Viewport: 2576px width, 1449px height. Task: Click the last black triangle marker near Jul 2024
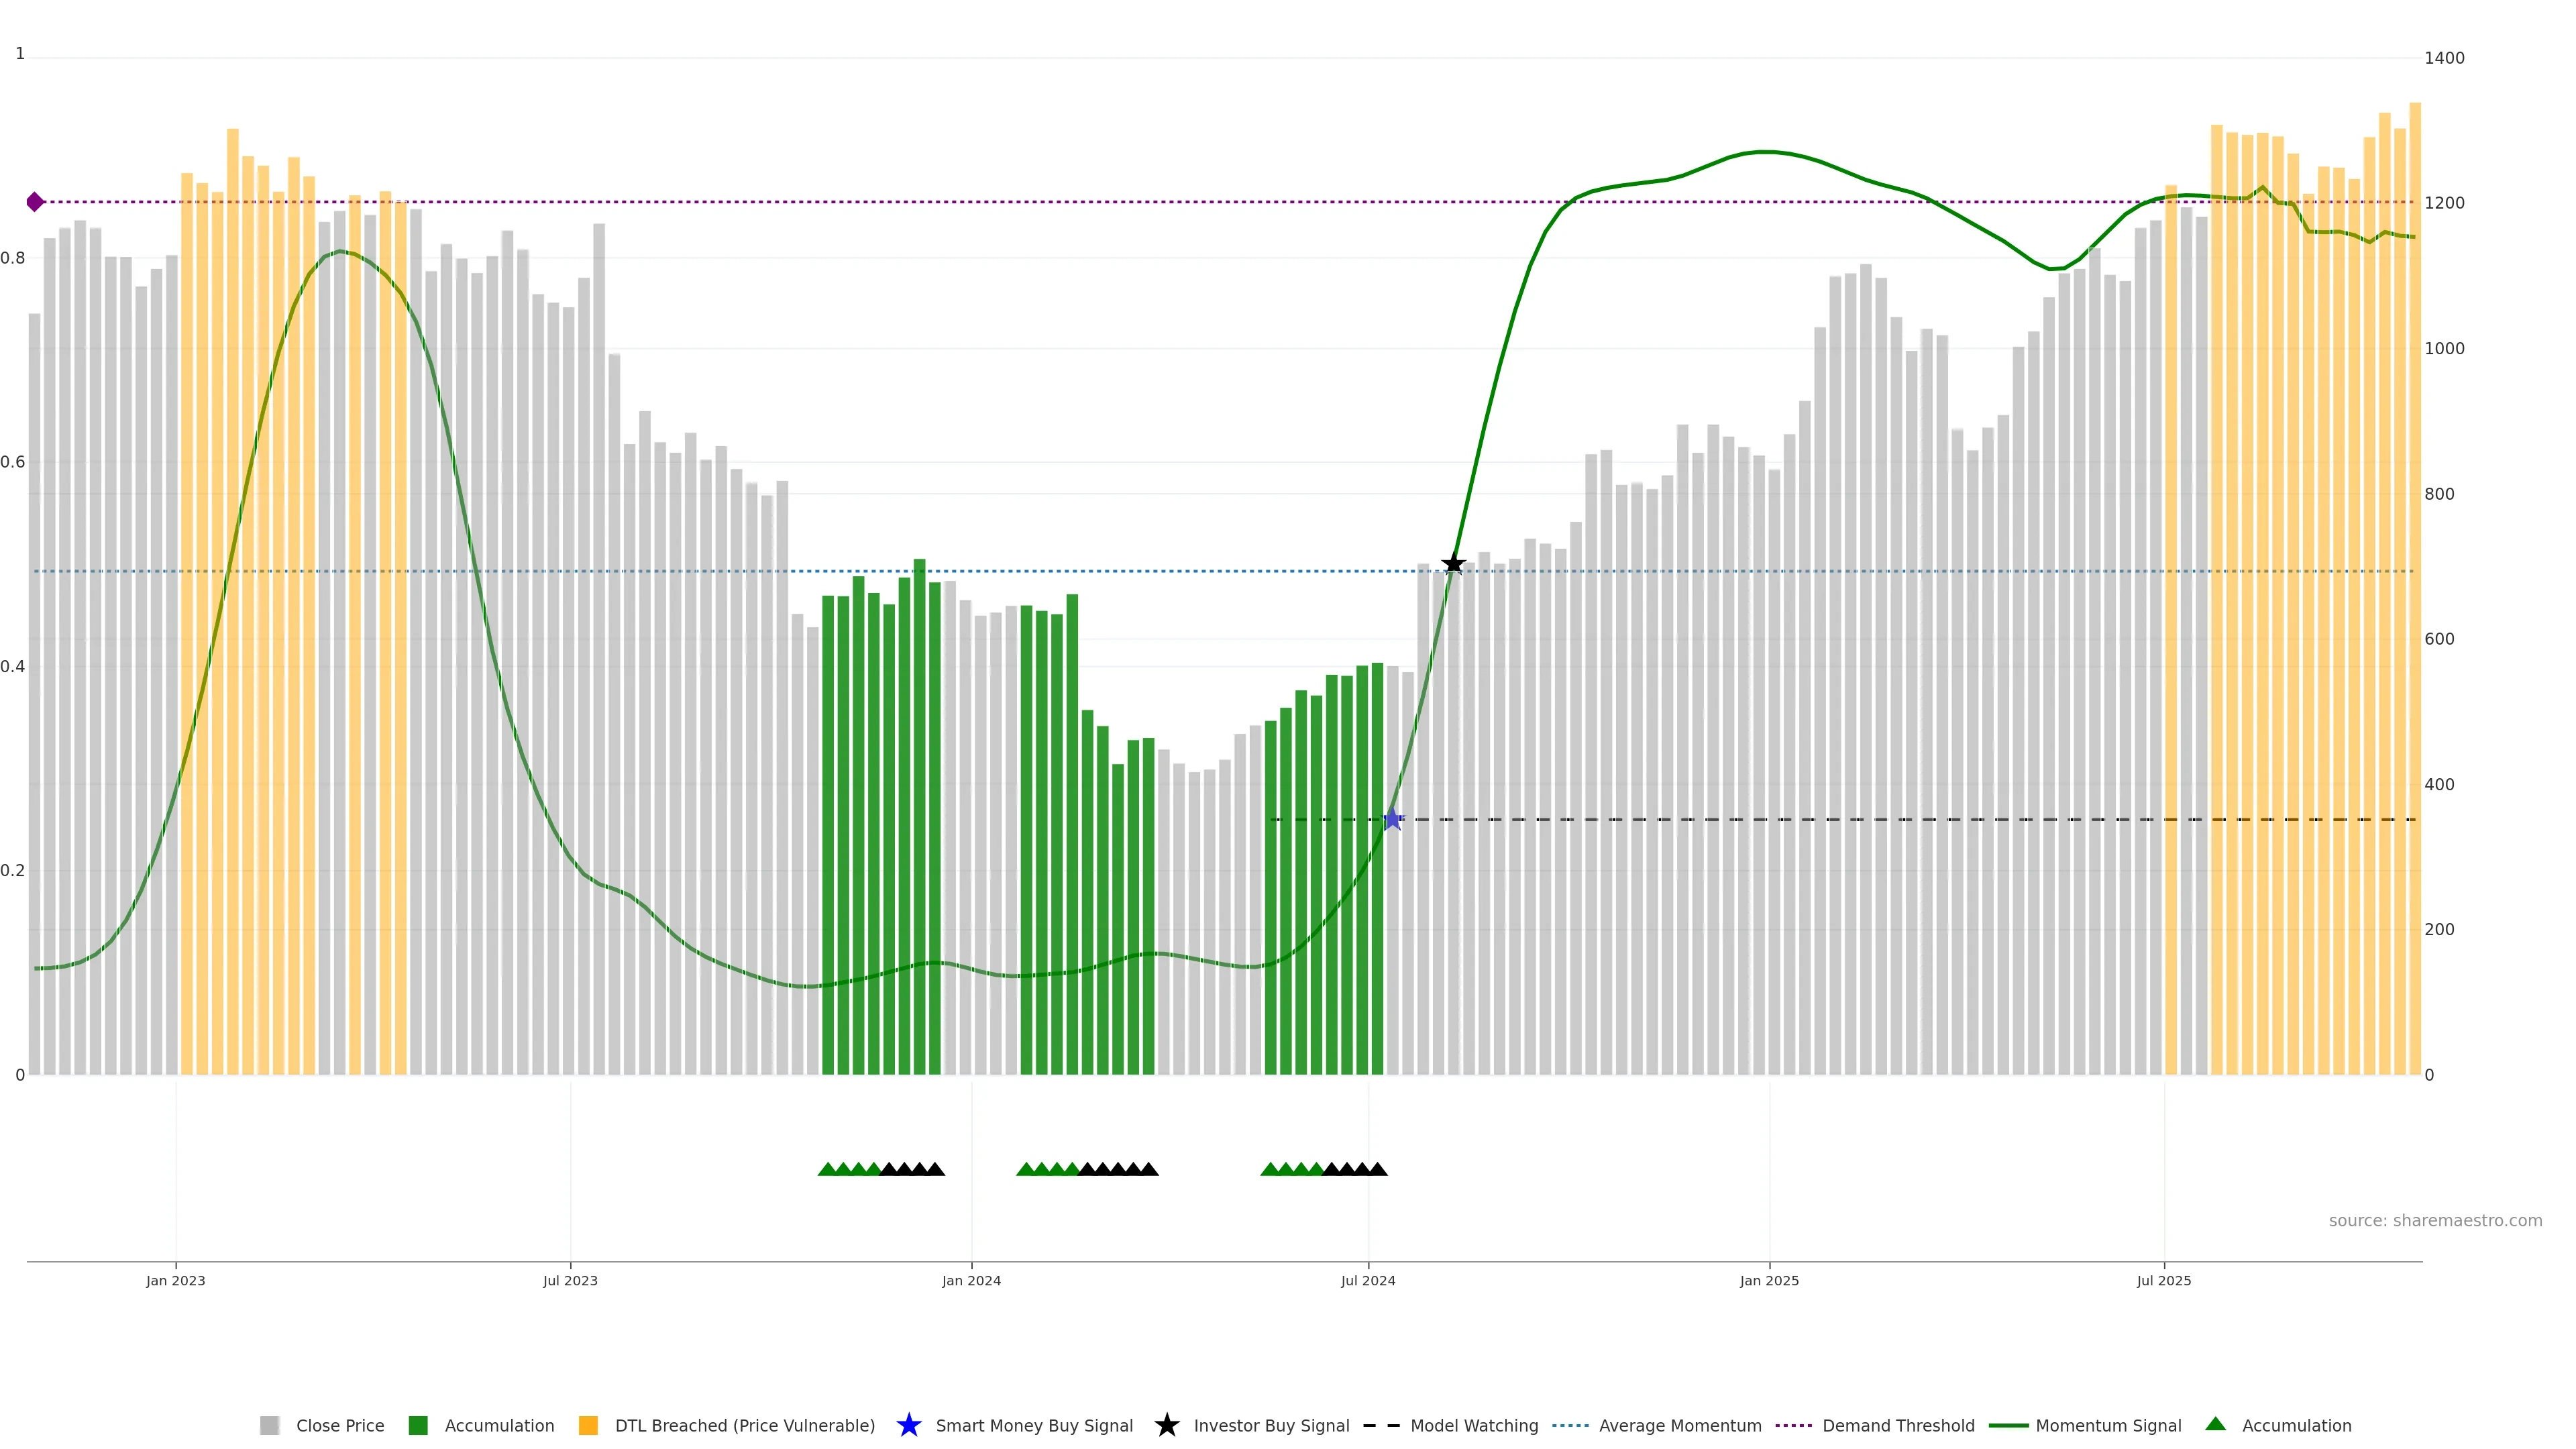[1378, 1169]
